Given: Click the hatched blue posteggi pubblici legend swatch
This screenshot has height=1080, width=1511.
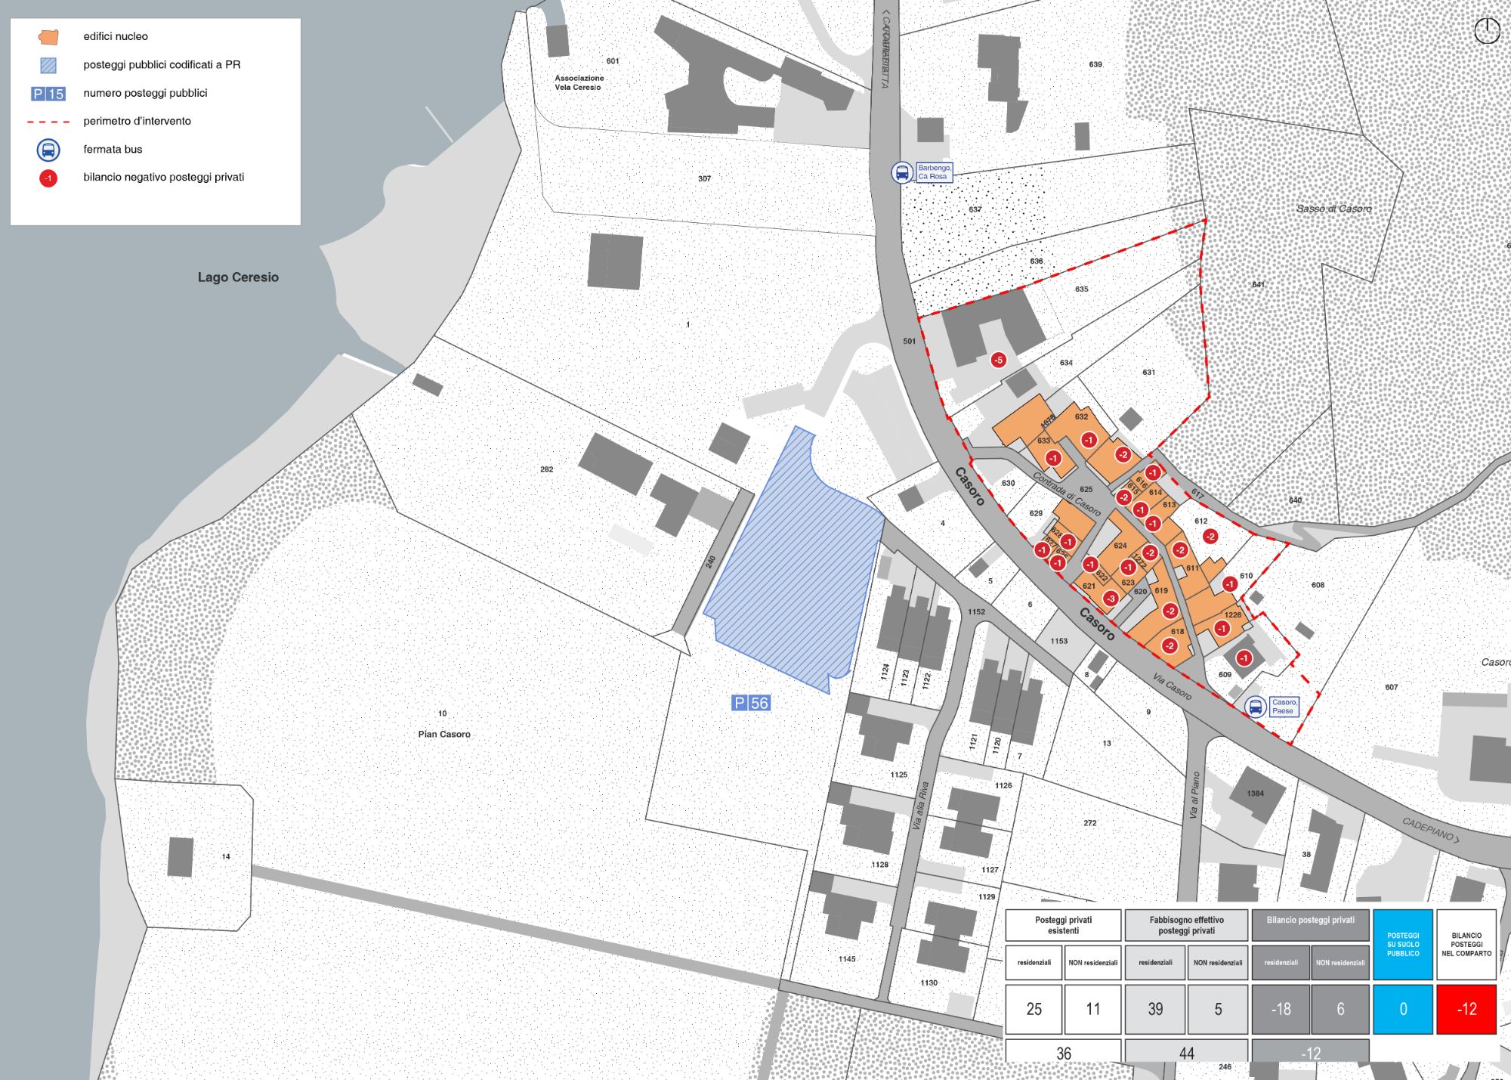Looking at the screenshot, I should [48, 65].
